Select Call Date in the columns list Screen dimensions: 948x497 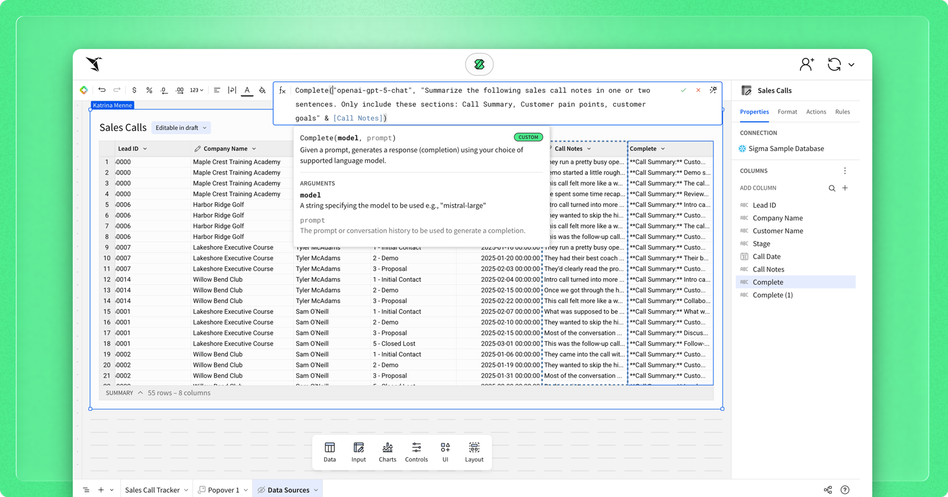point(796,257)
